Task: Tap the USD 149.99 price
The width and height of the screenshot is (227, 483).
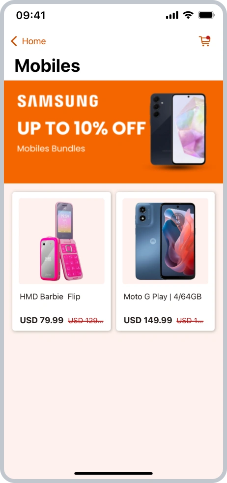Action: 148,320
